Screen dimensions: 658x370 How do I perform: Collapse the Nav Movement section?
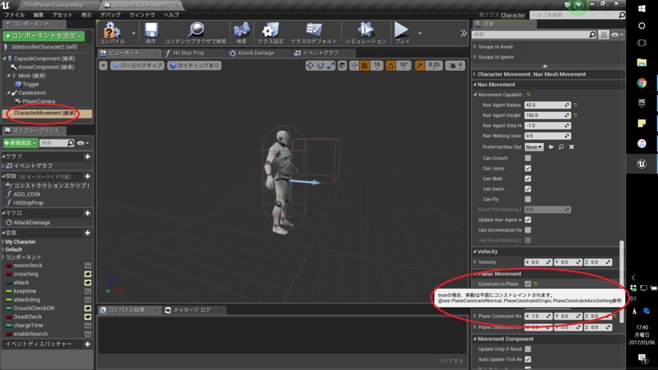click(x=475, y=84)
